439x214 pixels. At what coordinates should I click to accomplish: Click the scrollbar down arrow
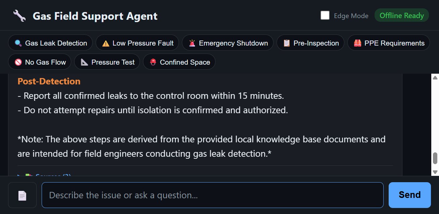[x=435, y=171]
